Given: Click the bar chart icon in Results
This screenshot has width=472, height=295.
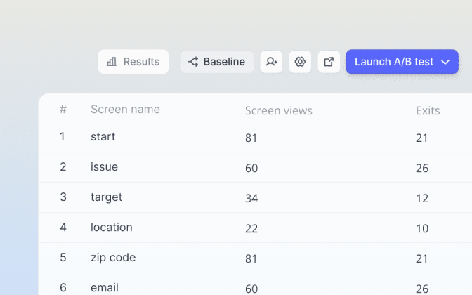Looking at the screenshot, I should pyautogui.click(x=112, y=62).
